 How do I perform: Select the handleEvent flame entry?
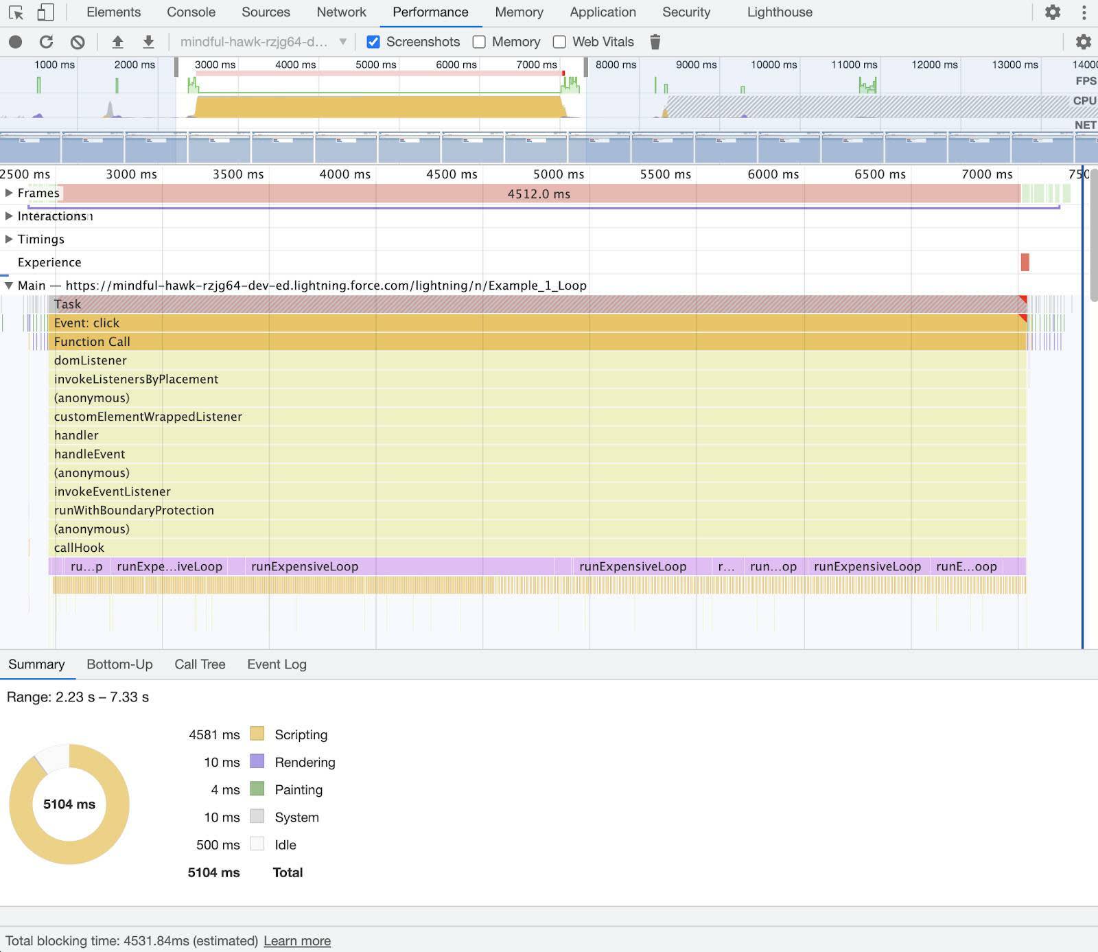[537, 454]
